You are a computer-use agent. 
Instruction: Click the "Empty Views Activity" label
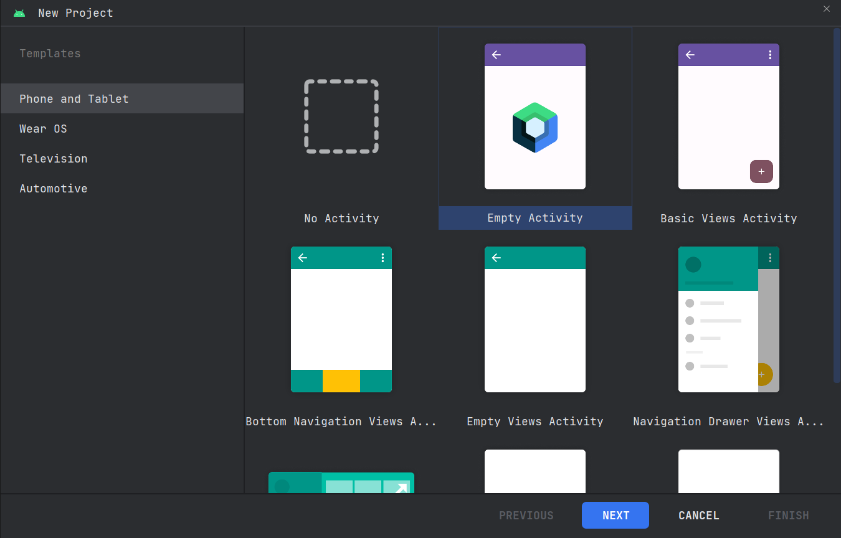coord(535,422)
